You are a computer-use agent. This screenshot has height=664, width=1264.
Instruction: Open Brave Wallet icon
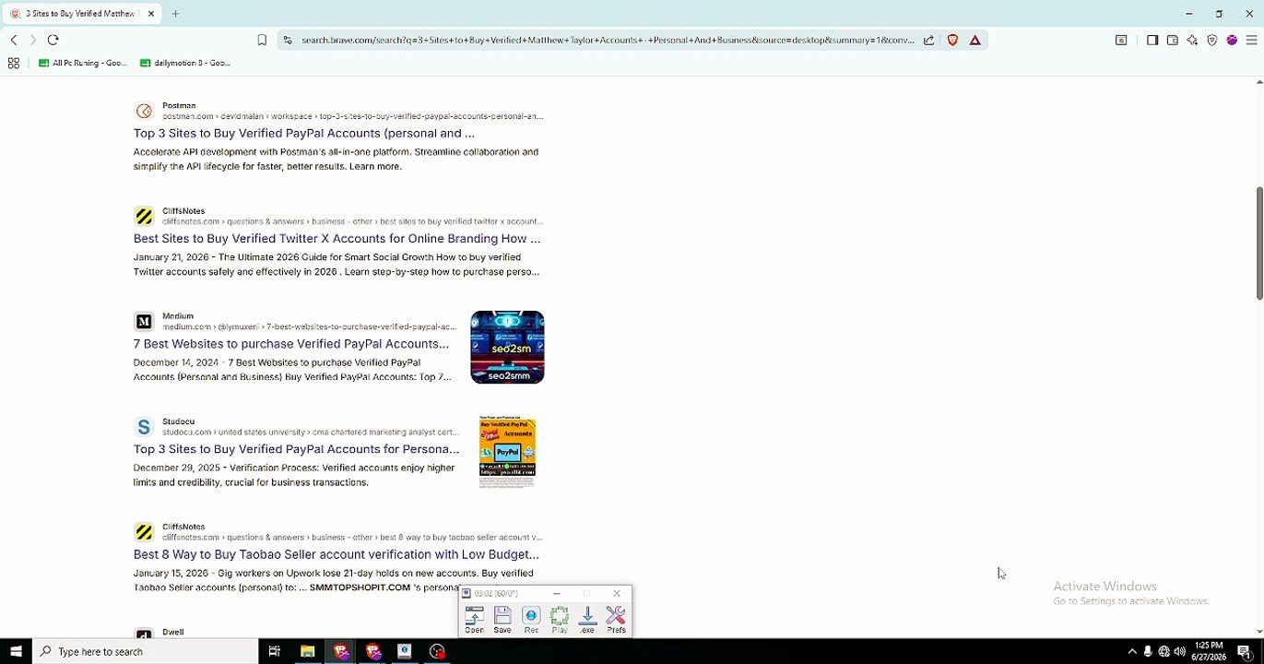pyautogui.click(x=1173, y=40)
